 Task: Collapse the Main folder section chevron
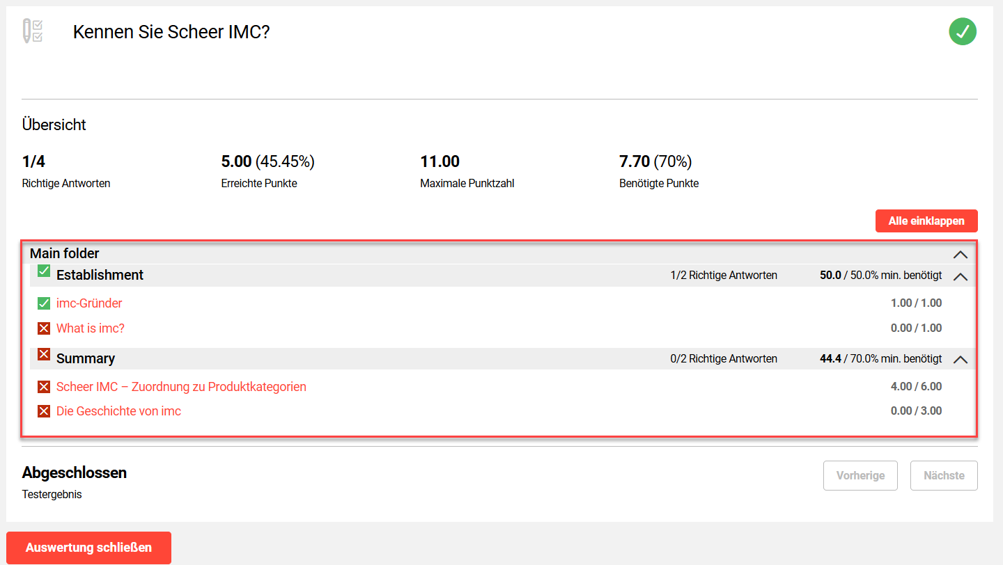click(x=961, y=255)
